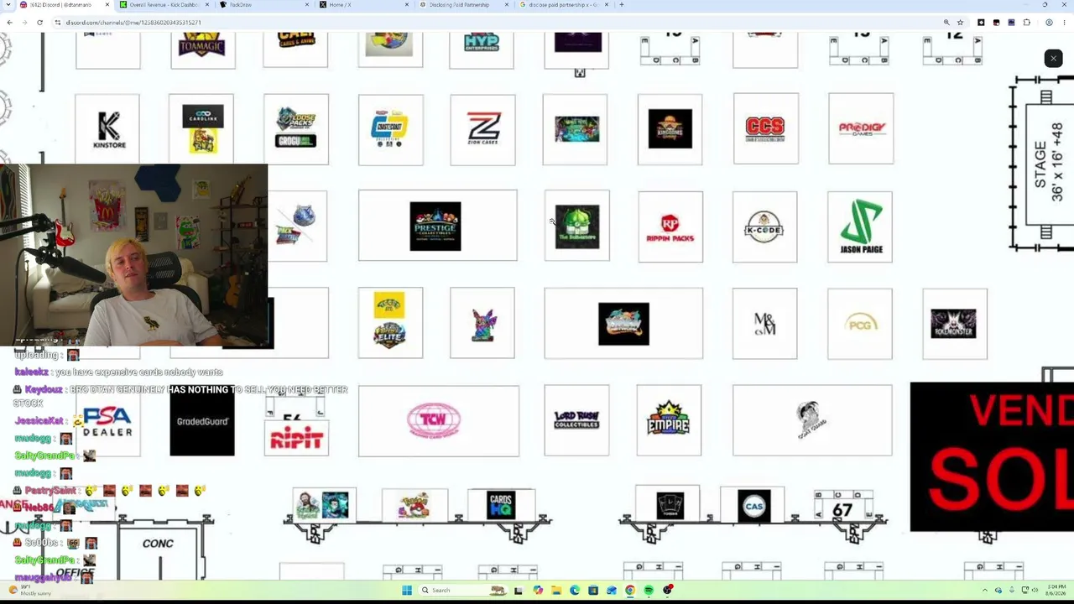Show hidden system tray icons
Image resolution: width=1074 pixels, height=604 pixels.
click(987, 591)
